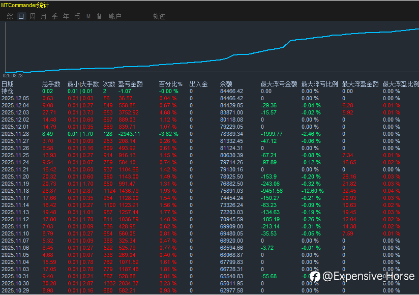This screenshot has width=419, height=295.
Task: Click the -3.62 % percentage cell
Action: (x=169, y=134)
